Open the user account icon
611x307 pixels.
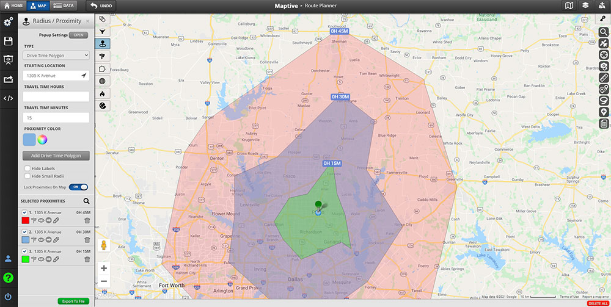point(8,259)
